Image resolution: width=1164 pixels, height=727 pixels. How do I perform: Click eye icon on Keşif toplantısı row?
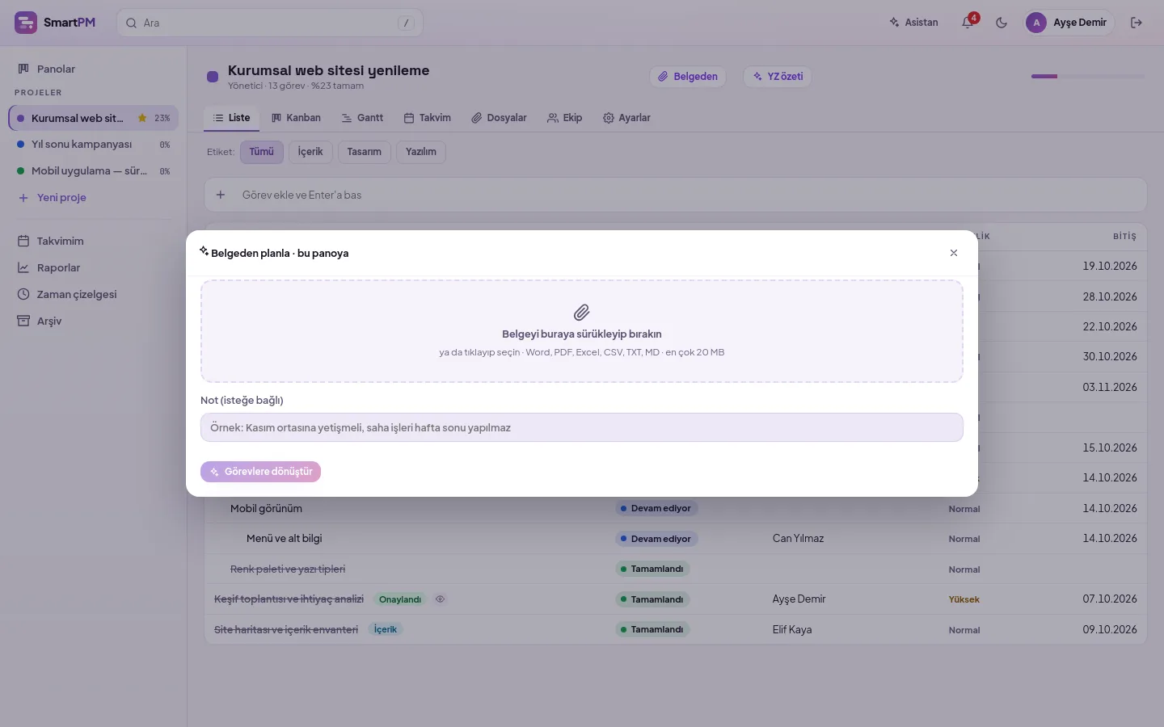441,599
